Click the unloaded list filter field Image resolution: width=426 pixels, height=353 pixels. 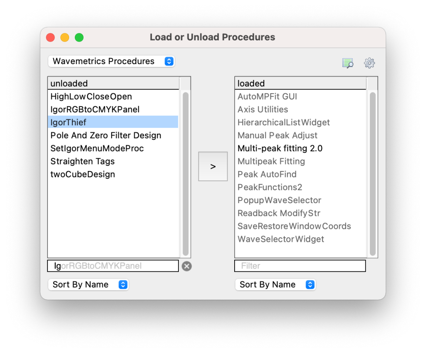[113, 266]
